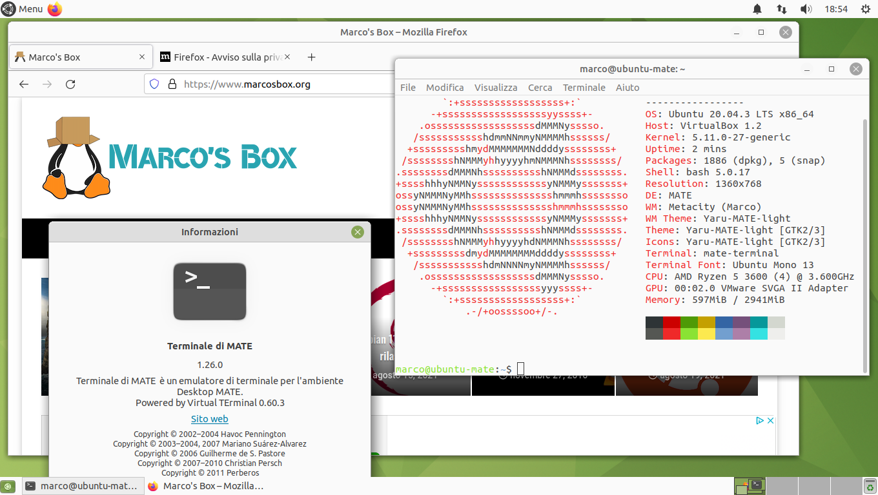The height and width of the screenshot is (495, 878).
Task: Click the Terminale di MATE heading
Action: coord(210,346)
